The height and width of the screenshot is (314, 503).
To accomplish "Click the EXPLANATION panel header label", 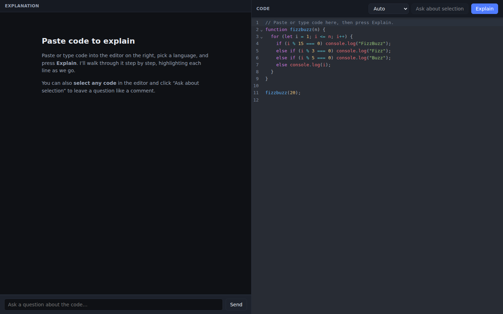I will (22, 6).
